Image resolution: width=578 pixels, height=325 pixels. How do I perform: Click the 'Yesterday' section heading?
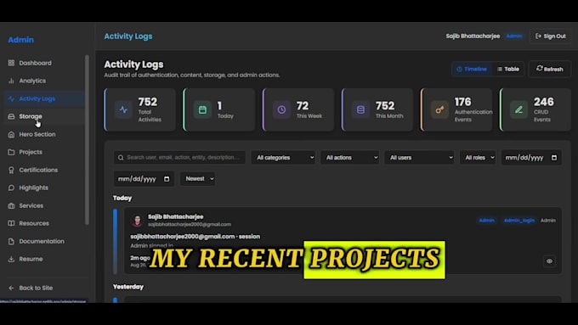(x=128, y=287)
